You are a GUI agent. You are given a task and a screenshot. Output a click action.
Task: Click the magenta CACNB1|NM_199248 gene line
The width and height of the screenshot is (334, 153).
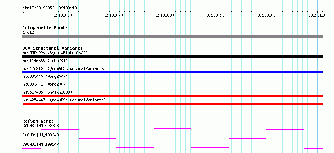(x=173, y=138)
